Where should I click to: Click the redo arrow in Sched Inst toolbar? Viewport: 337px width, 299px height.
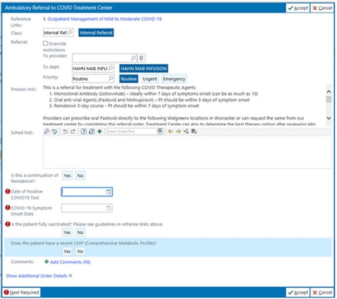73,131
